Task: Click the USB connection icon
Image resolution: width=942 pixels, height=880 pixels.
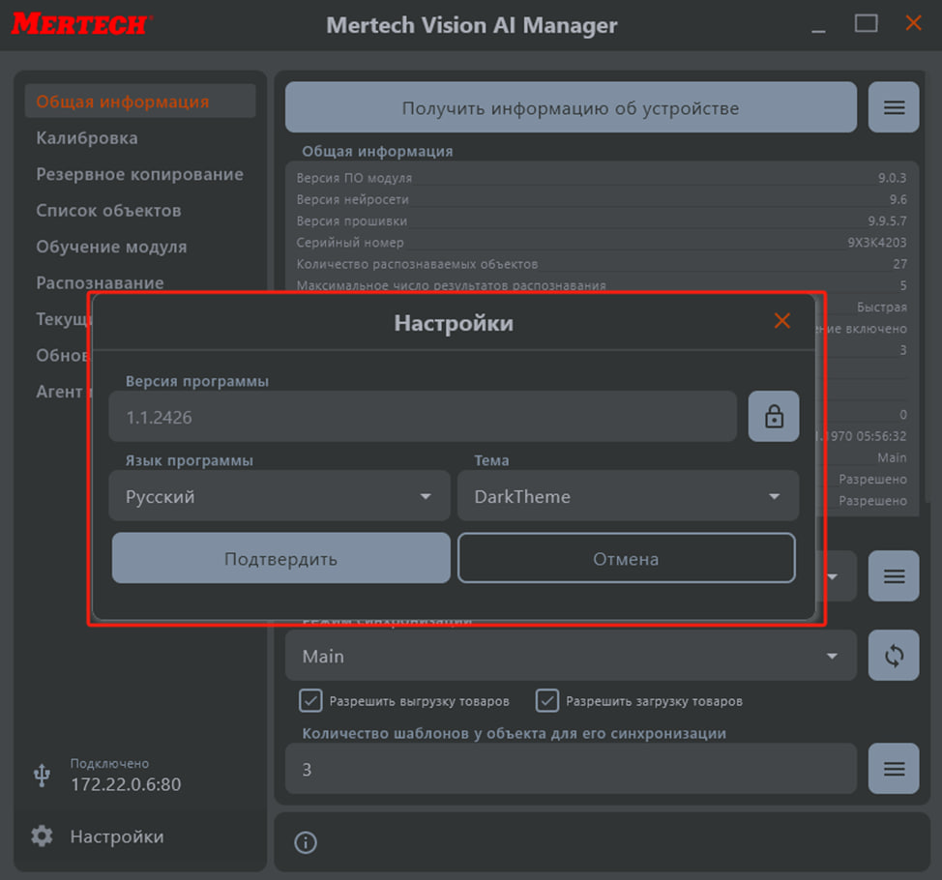Action: click(x=42, y=775)
